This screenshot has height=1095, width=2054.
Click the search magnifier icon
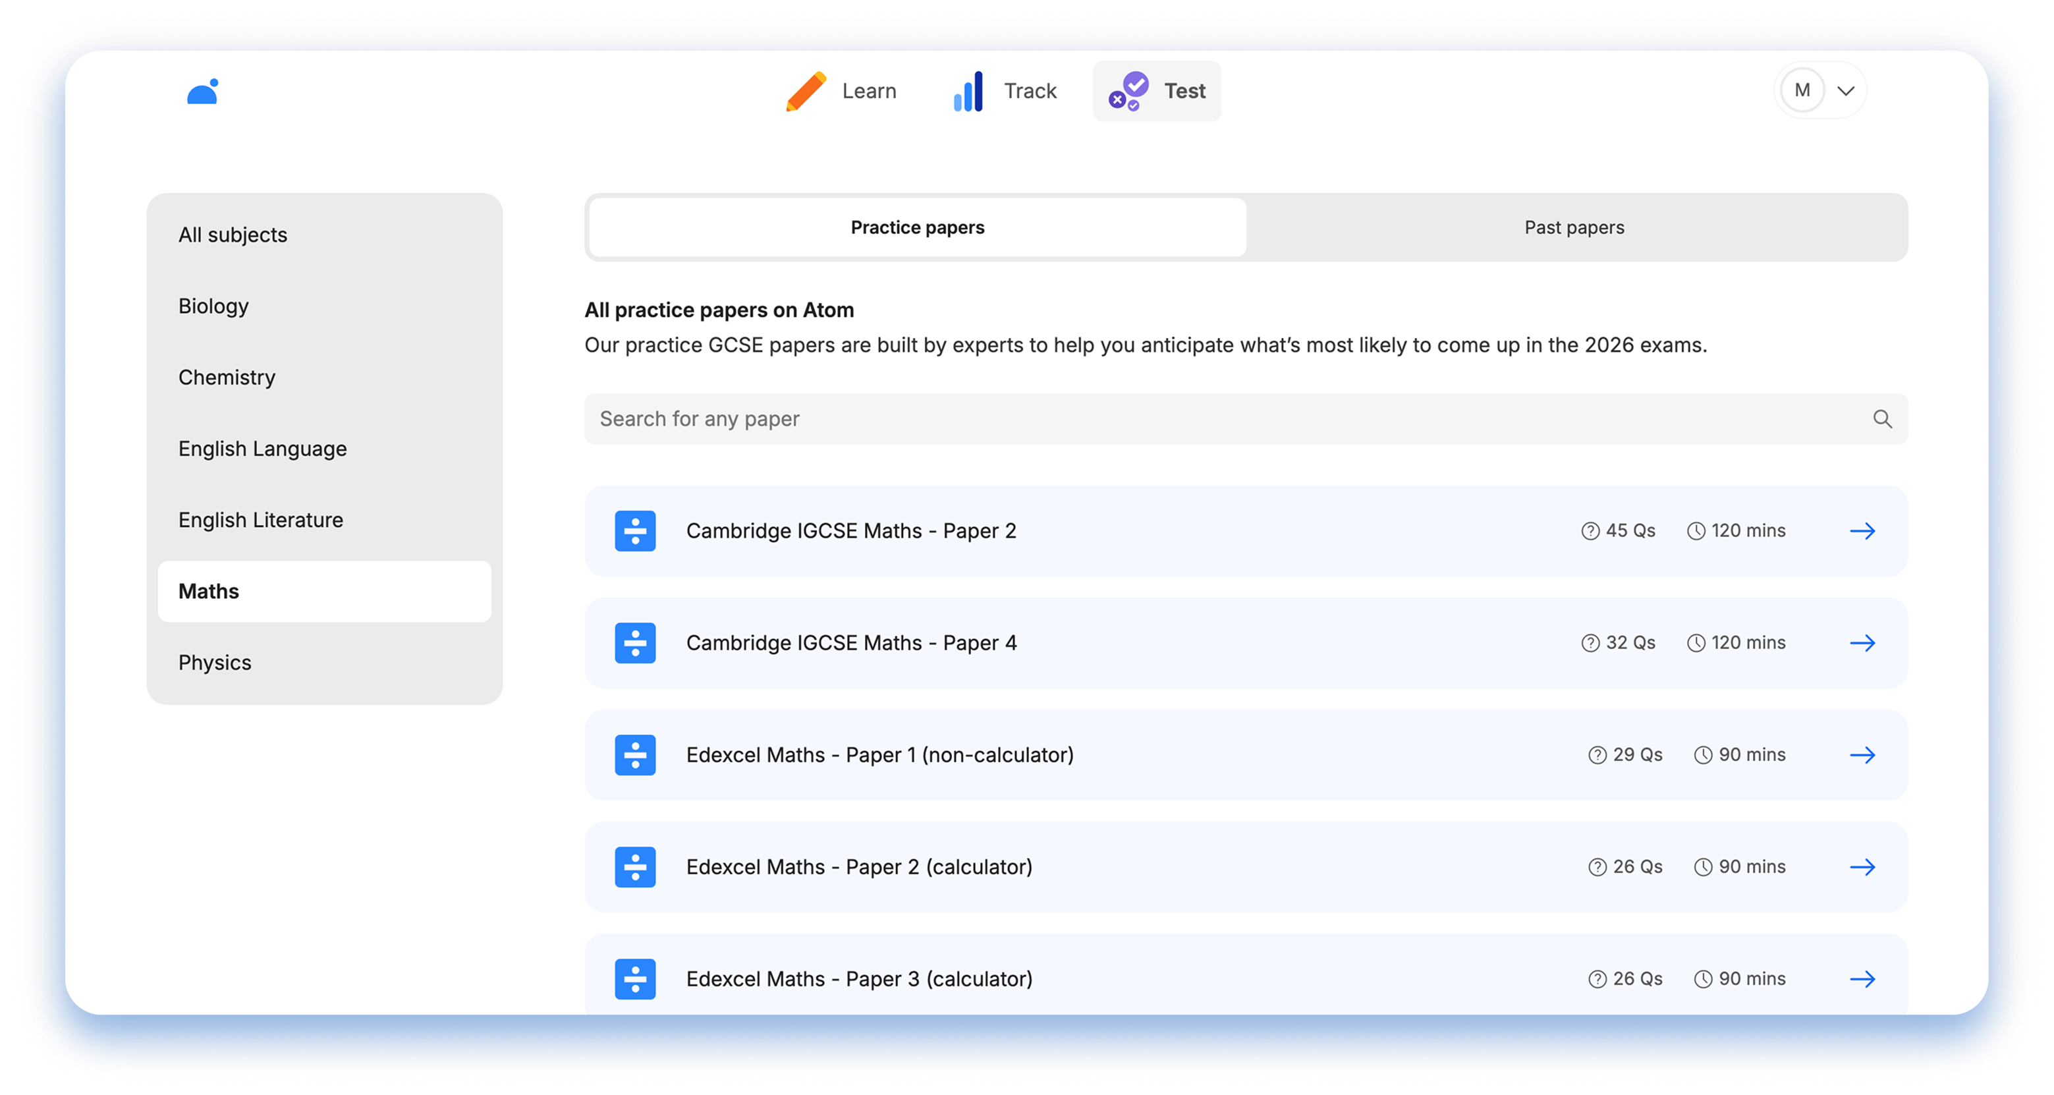1882,419
